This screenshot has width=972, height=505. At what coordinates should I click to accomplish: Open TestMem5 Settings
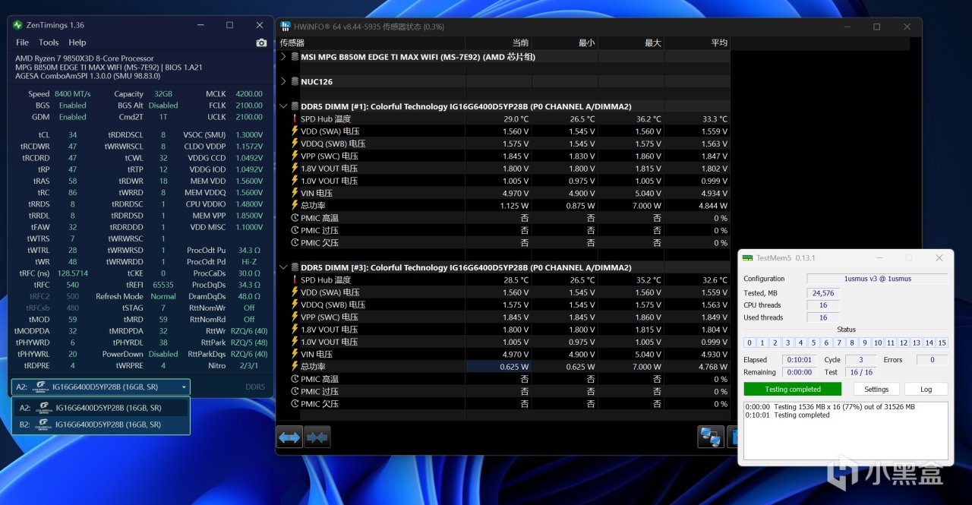(876, 389)
